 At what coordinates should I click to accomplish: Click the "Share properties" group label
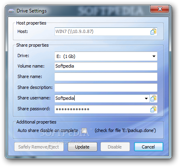(x=32, y=45)
